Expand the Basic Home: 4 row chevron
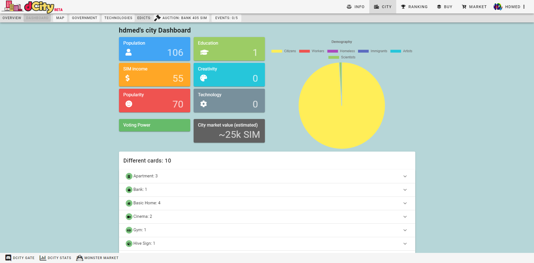Viewport: 534px width, 263px height. 405,203
